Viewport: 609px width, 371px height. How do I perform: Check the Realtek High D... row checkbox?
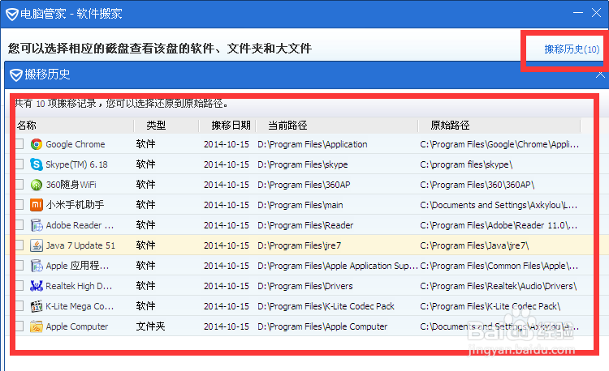tap(19, 286)
